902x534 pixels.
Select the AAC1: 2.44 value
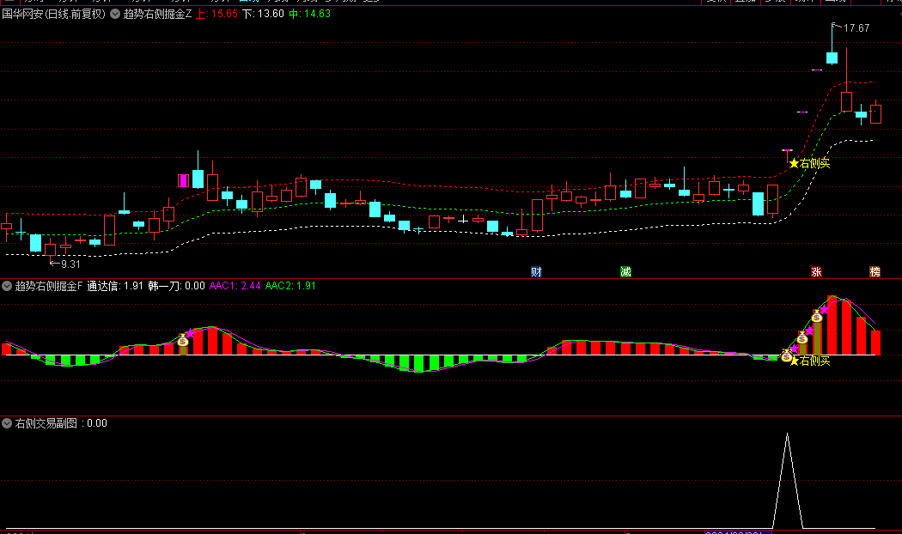pyautogui.click(x=235, y=286)
